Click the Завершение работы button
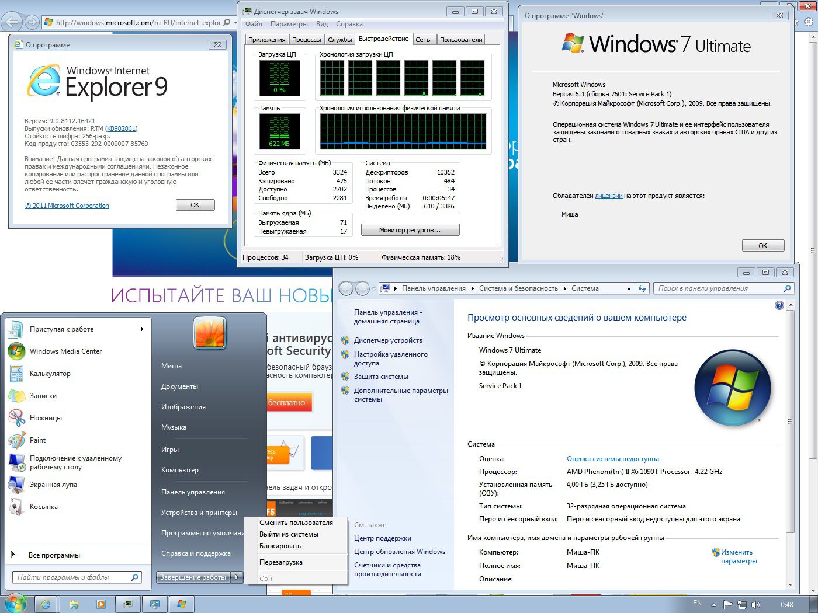Screen dimensions: 818x613 193,577
